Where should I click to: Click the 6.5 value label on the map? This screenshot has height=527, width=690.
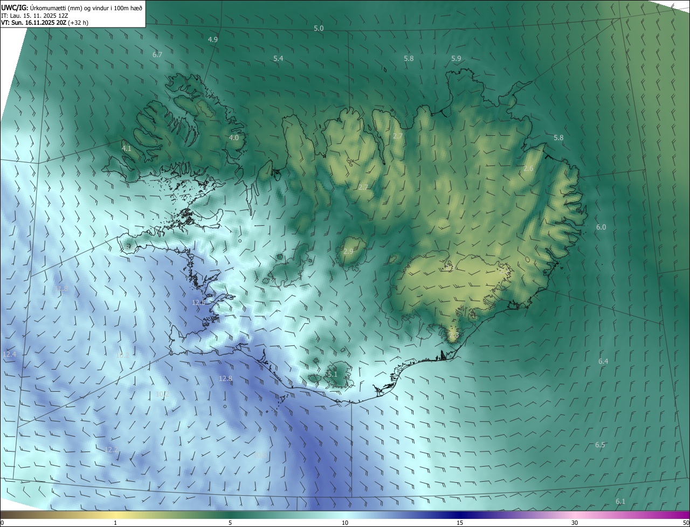tap(600, 445)
